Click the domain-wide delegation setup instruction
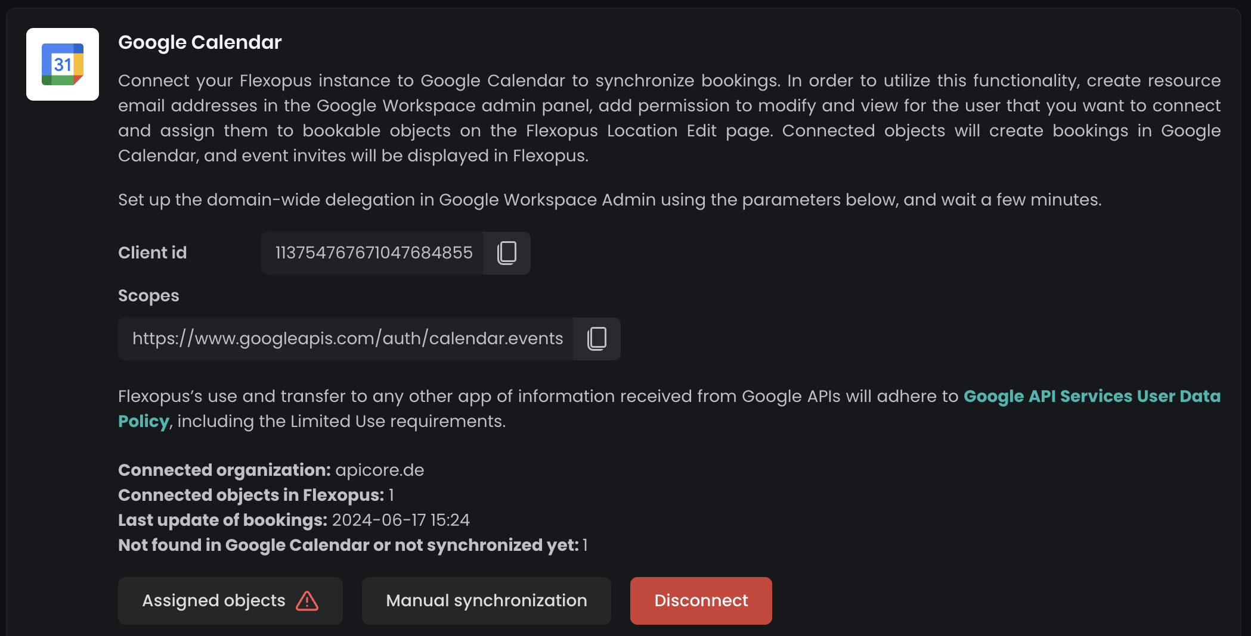The width and height of the screenshot is (1251, 636). coord(609,200)
